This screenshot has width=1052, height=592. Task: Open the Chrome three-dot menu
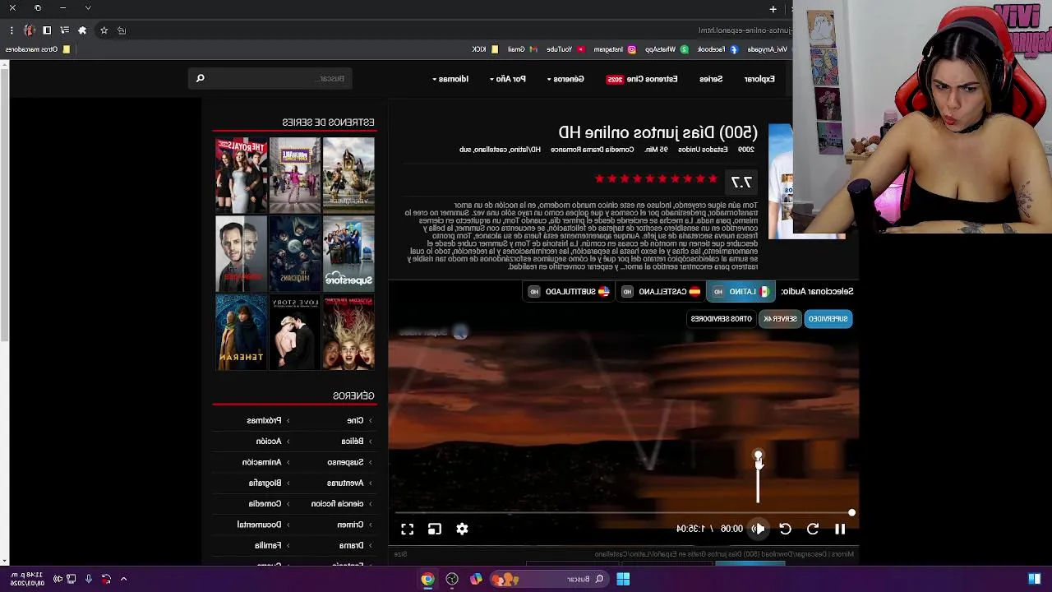(12, 30)
